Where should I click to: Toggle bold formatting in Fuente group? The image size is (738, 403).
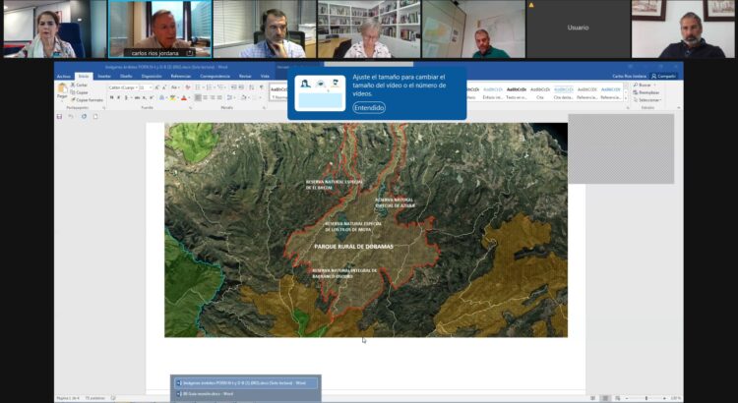click(112, 97)
